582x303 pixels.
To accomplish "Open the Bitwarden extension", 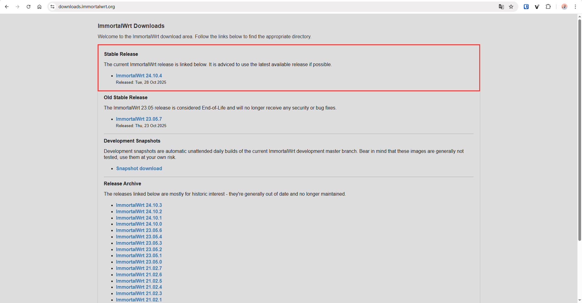I will pyautogui.click(x=526, y=7).
